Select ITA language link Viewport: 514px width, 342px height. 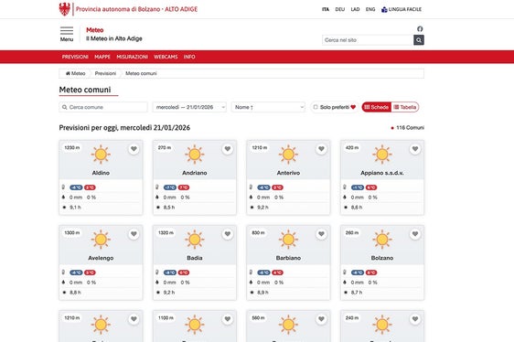326,9
